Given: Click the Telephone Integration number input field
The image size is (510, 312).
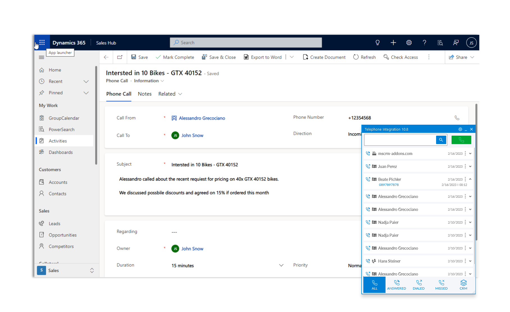Looking at the screenshot, I should (x=400, y=140).
